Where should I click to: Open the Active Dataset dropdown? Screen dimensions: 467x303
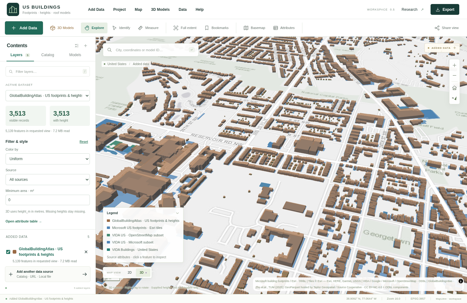48,96
